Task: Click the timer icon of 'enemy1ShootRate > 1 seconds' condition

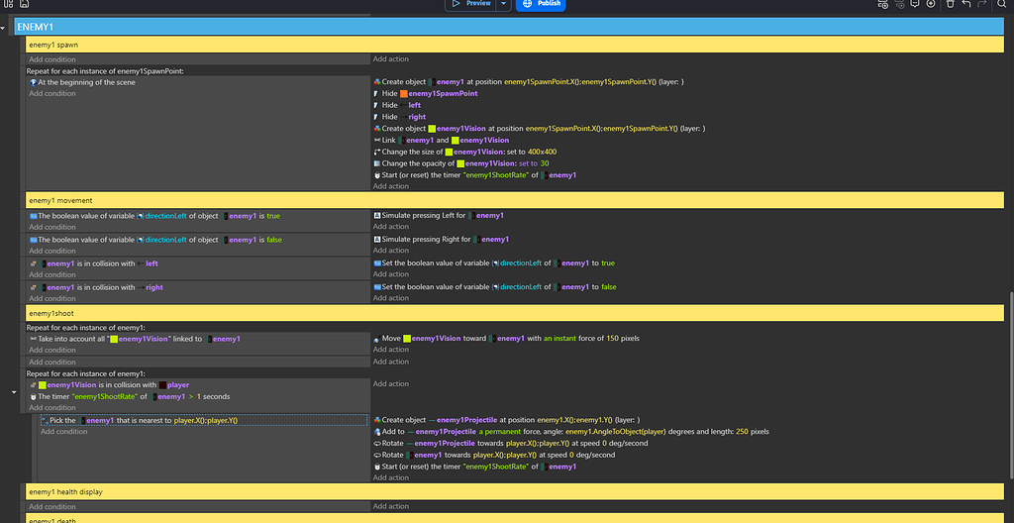Action: 33,397
